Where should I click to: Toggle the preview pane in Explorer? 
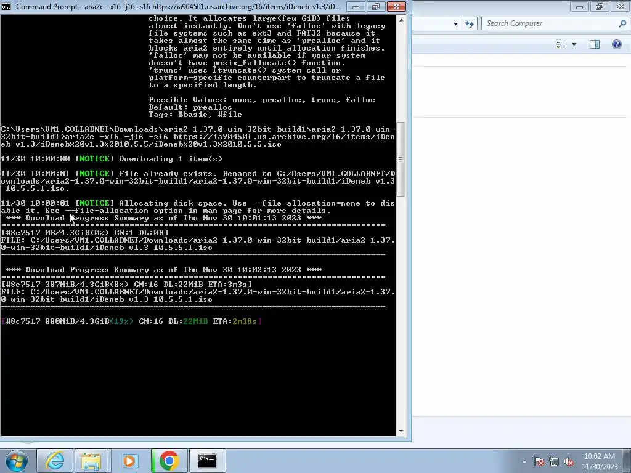click(595, 44)
